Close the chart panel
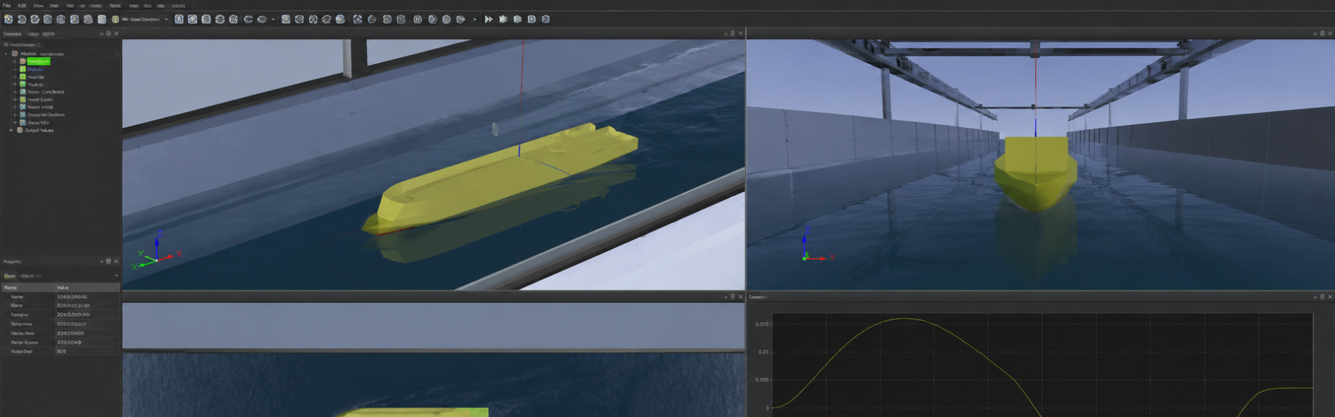The width and height of the screenshot is (1335, 417). [x=1330, y=297]
